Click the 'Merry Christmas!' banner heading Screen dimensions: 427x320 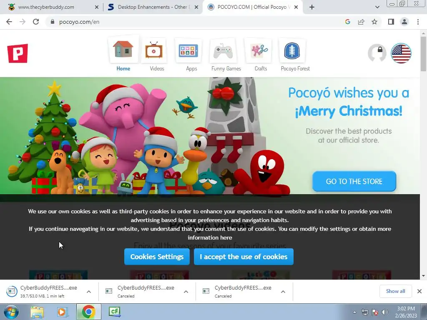pos(349,111)
